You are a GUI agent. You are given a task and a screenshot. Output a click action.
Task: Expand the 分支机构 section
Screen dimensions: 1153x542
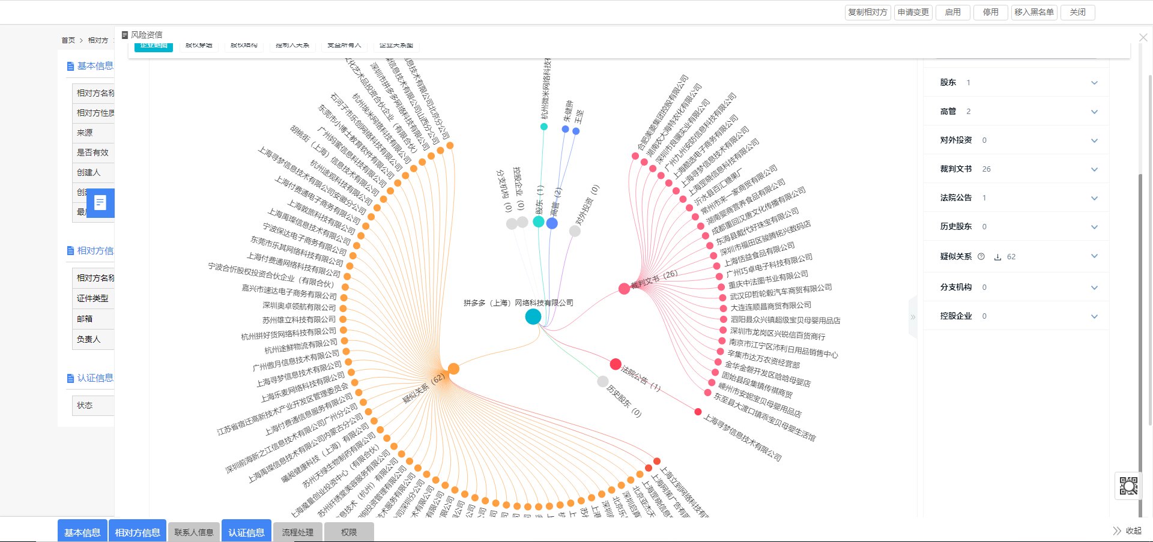1094,288
